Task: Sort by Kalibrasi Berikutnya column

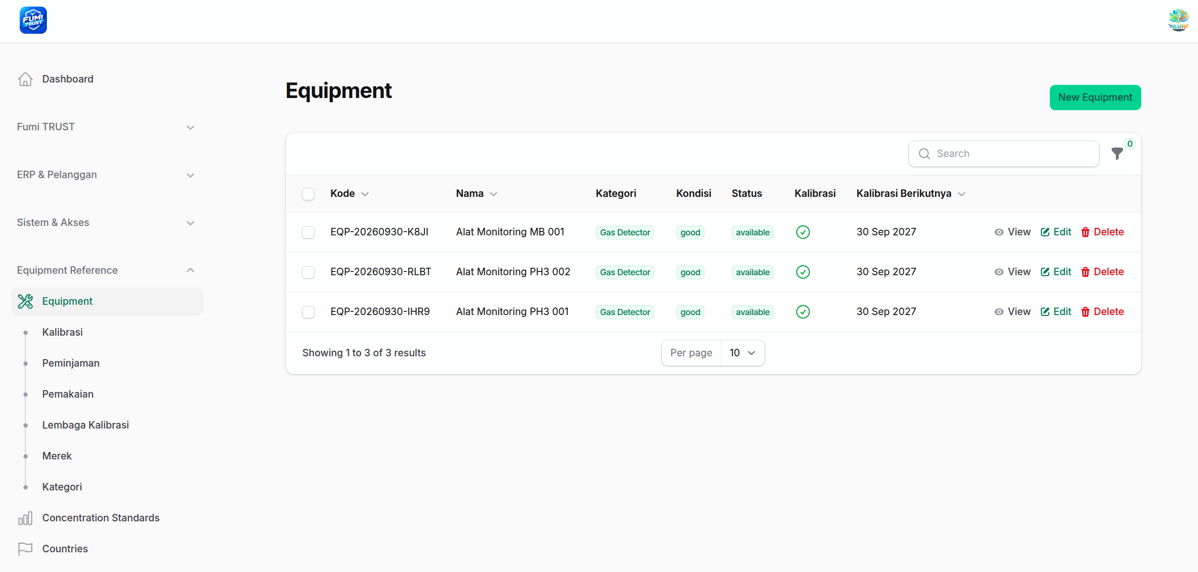Action: [x=911, y=194]
